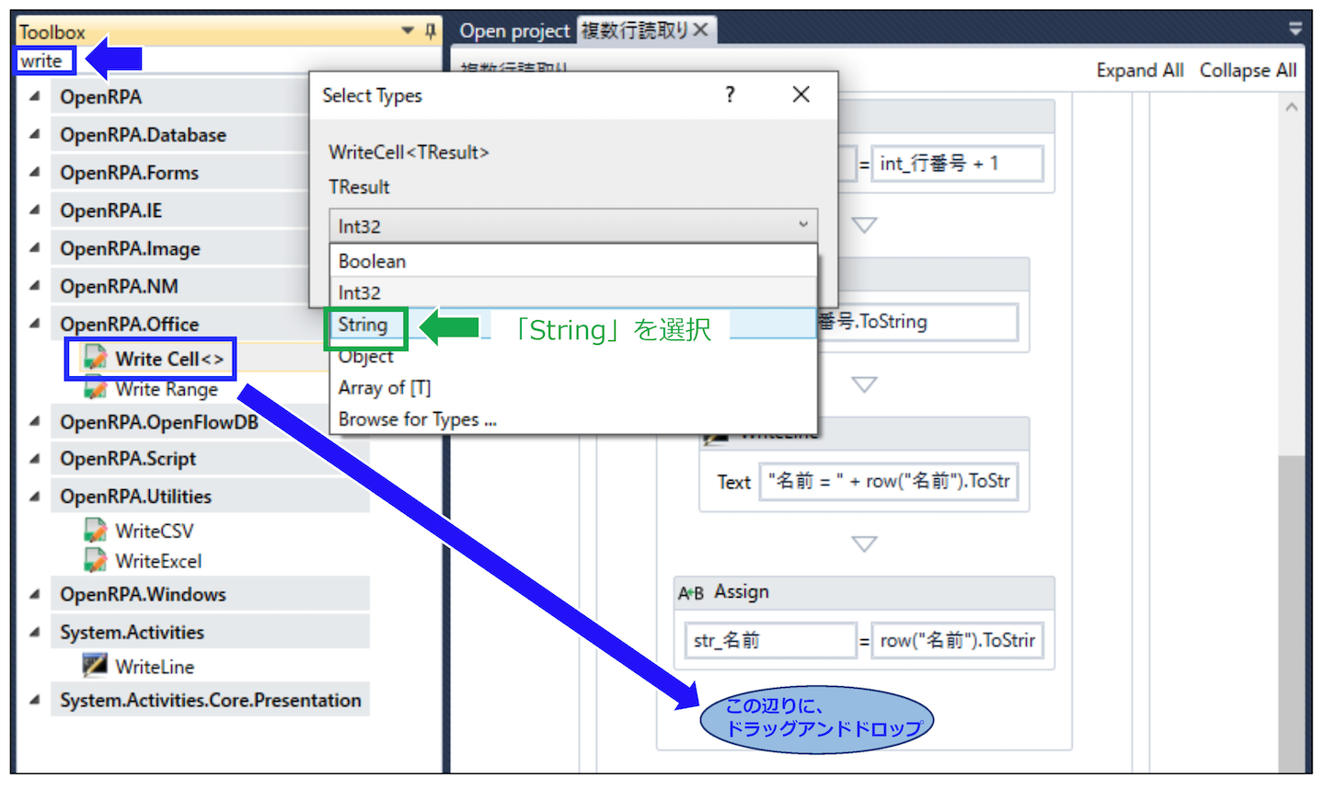Viewport: 1325px width, 789px height.
Task: Click the Write Range activity icon
Action: pyautogui.click(x=95, y=389)
